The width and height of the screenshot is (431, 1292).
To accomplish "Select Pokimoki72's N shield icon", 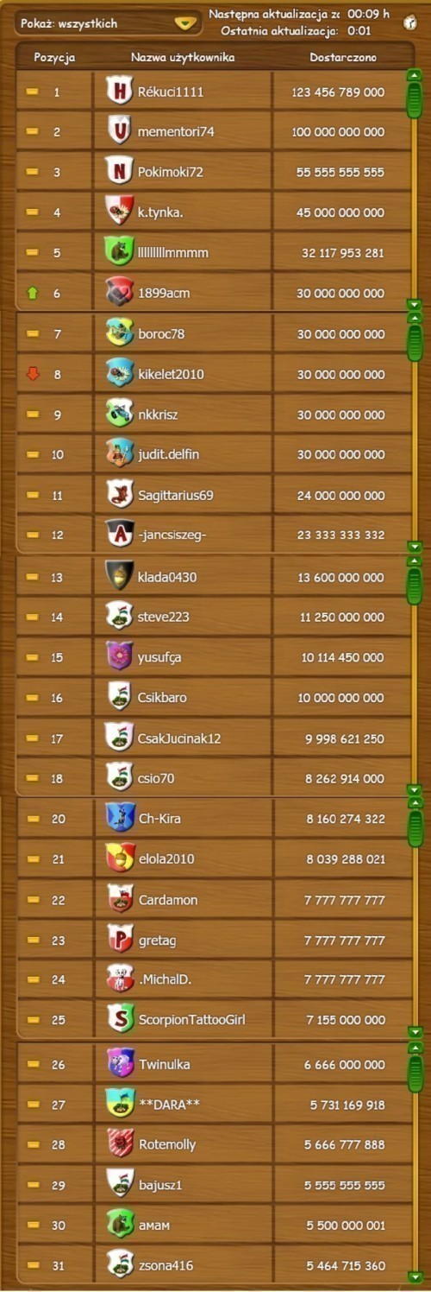I will (x=119, y=171).
